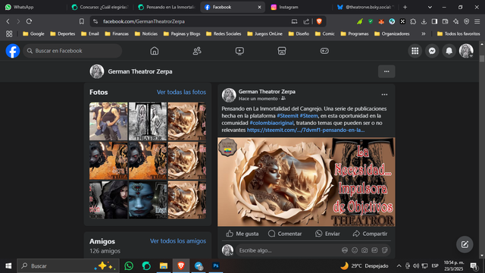Open Photoshop from the Windows taskbar
485x273 pixels.
[x=216, y=266]
